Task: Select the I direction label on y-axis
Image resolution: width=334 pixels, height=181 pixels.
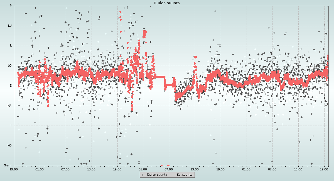Action: pos(11,126)
